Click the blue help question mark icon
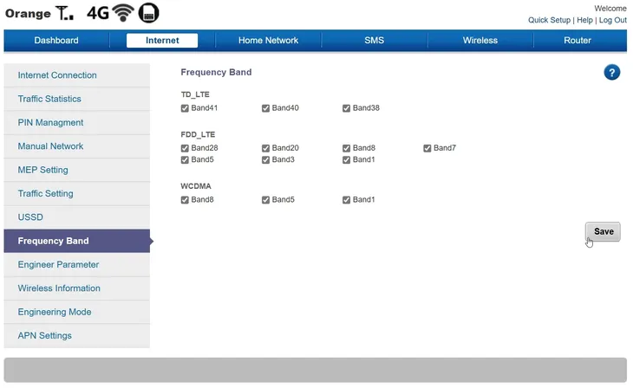This screenshot has width=633, height=388. 611,73
